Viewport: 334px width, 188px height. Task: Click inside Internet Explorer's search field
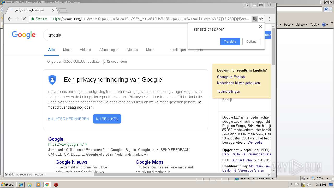coord(299,9)
